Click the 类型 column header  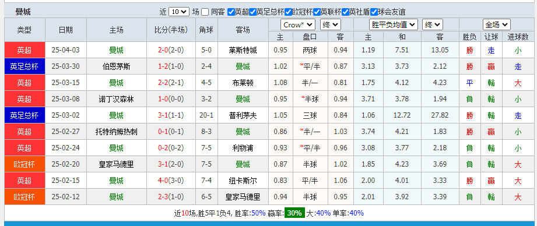coord(24,30)
